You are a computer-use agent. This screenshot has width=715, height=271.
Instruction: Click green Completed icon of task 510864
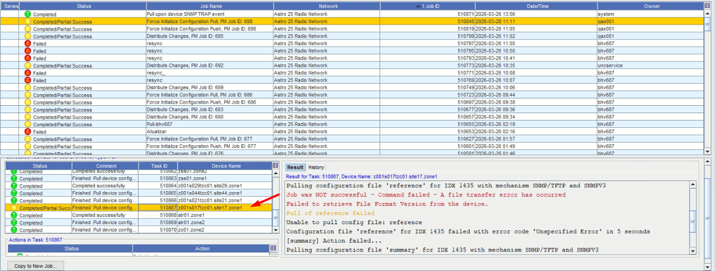click(x=14, y=186)
